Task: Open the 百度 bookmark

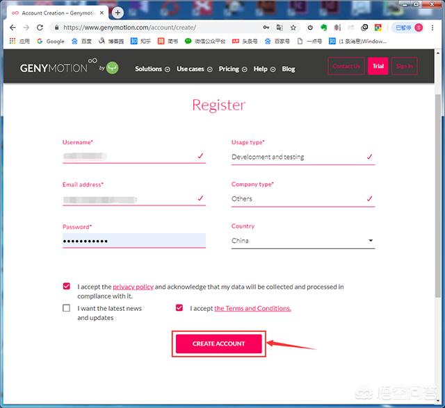Action: click(x=81, y=42)
